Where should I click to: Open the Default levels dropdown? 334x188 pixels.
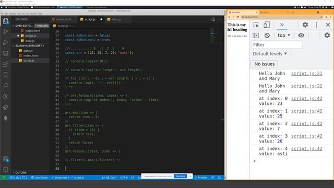pos(270,54)
